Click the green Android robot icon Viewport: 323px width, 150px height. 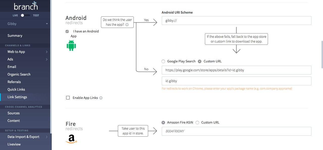tap(71, 46)
